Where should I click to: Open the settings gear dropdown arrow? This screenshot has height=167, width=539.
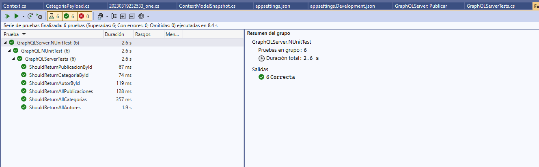(x=148, y=16)
